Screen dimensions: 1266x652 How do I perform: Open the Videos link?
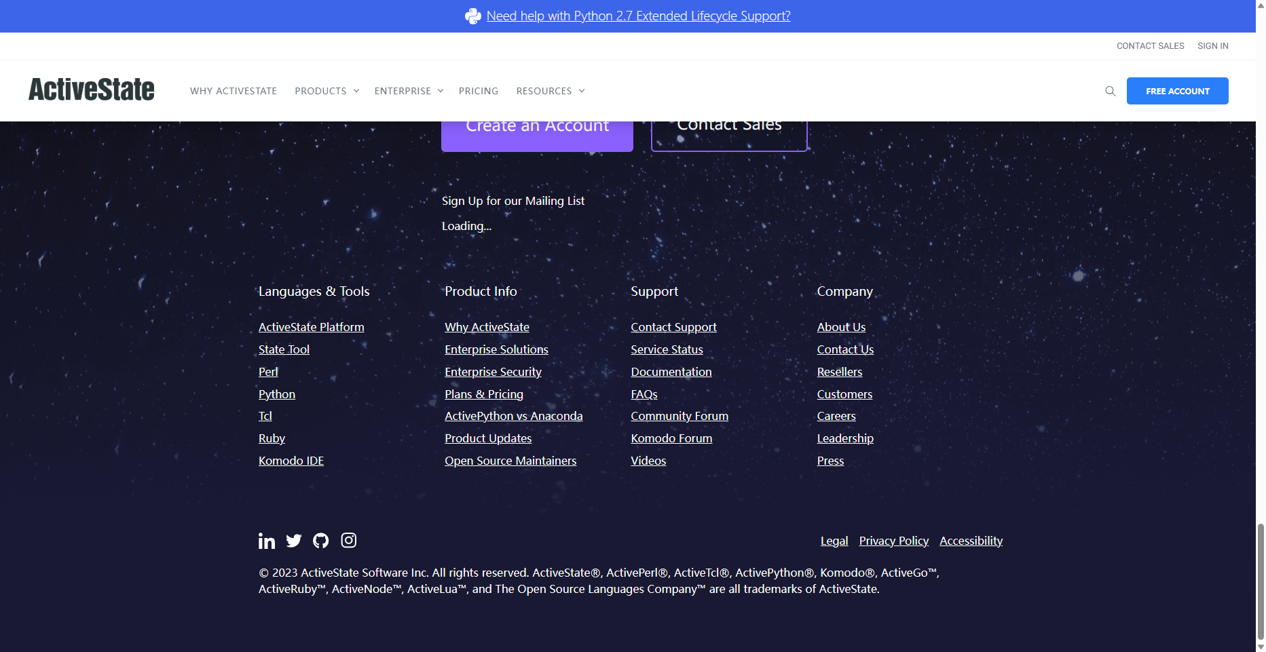click(648, 461)
